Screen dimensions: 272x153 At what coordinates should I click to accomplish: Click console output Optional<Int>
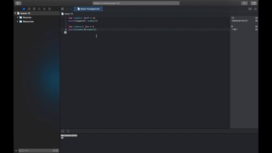pyautogui.click(x=69, y=136)
